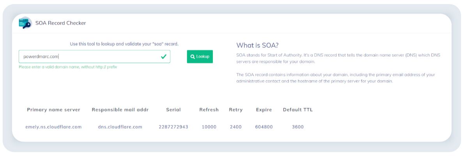Click the Responsible mail addr column header
The image size is (463, 156).
click(120, 110)
